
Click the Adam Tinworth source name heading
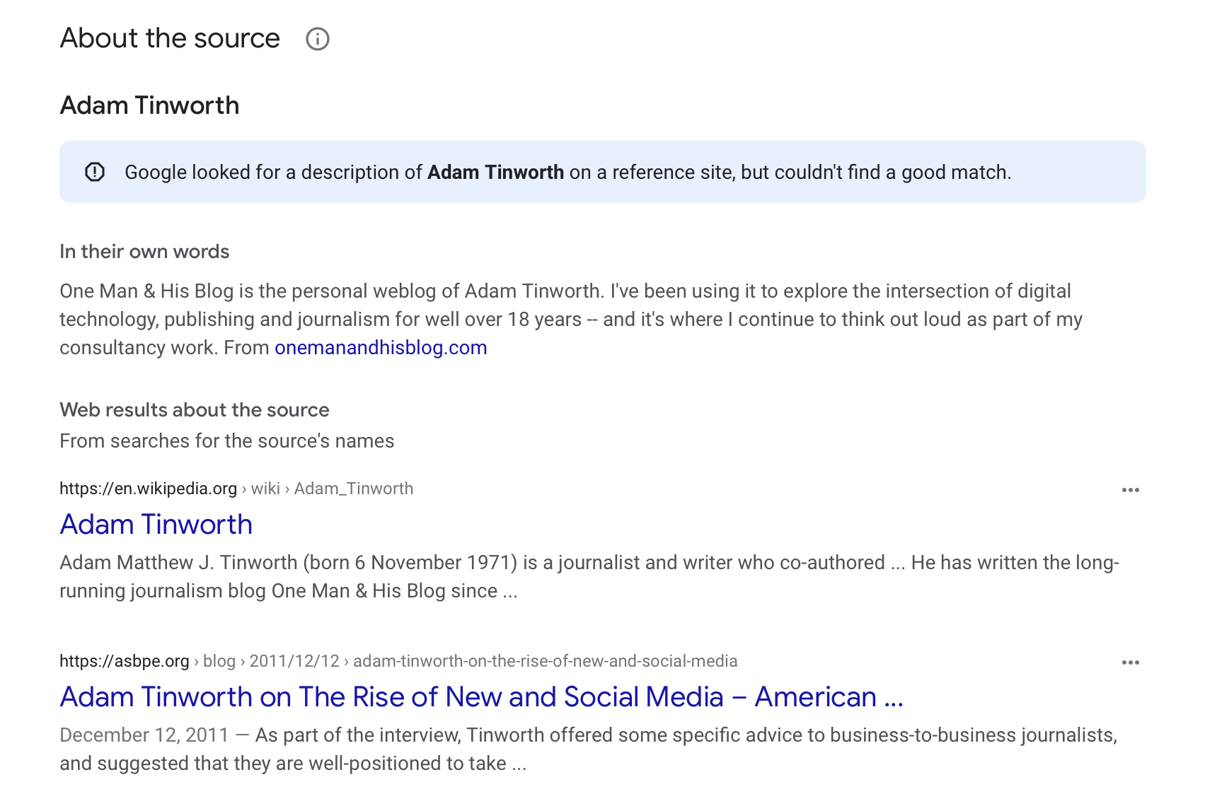tap(149, 105)
